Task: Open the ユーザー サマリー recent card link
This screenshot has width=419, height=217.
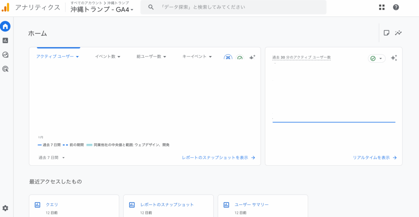Action: coord(252,205)
